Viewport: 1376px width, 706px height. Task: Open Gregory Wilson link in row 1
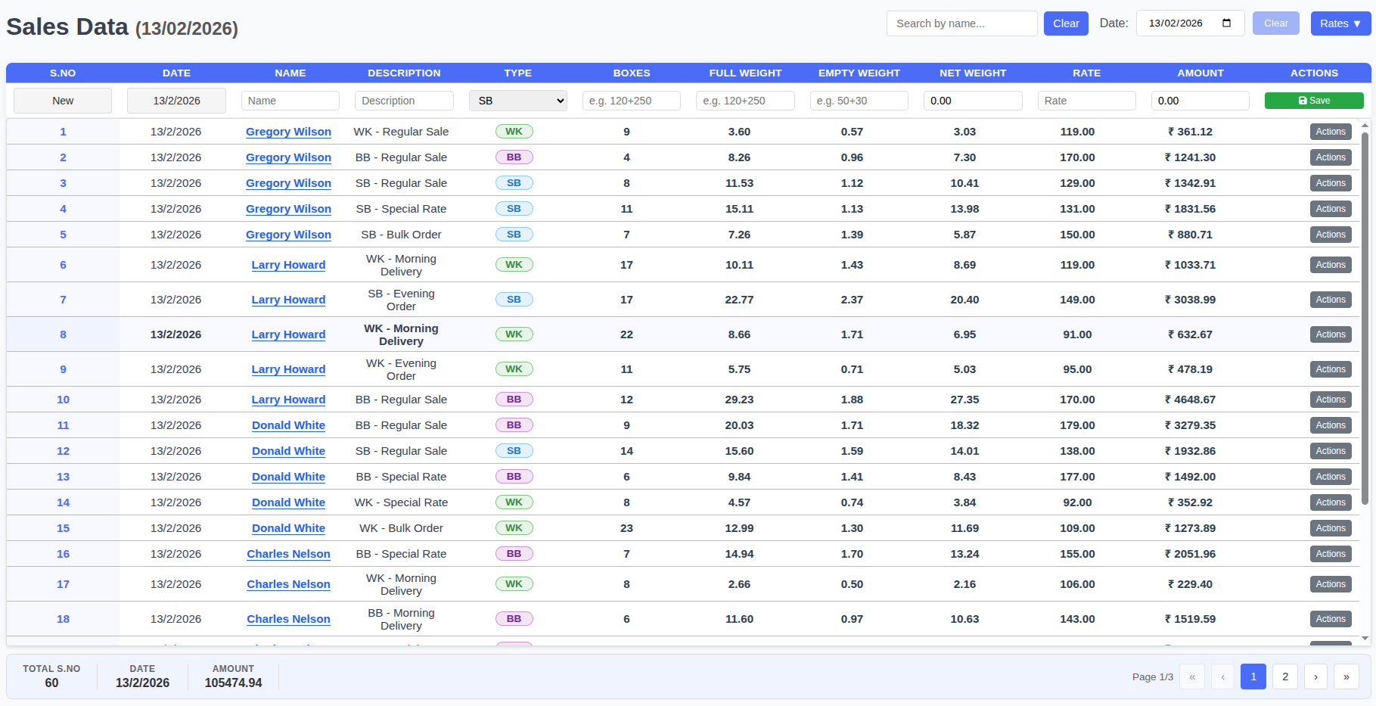pyautogui.click(x=288, y=132)
